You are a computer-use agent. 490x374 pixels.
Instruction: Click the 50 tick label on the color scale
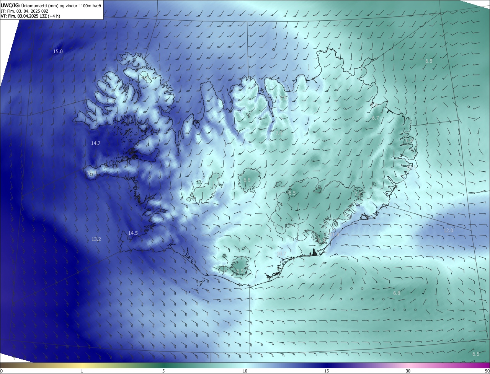pyautogui.click(x=487, y=371)
